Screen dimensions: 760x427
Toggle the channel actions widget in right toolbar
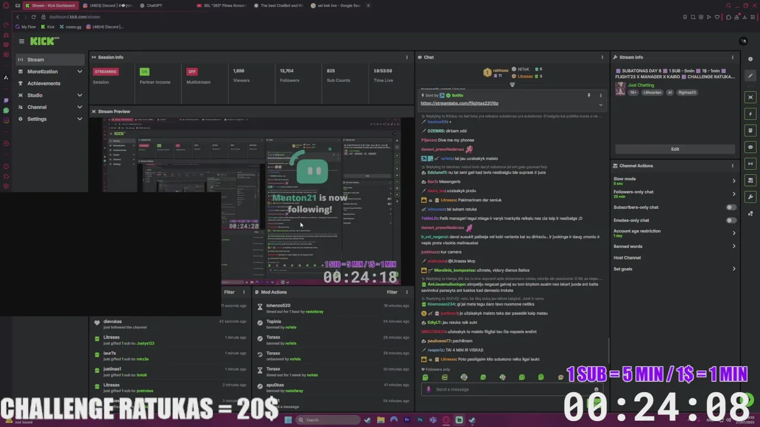pyautogui.click(x=750, y=180)
